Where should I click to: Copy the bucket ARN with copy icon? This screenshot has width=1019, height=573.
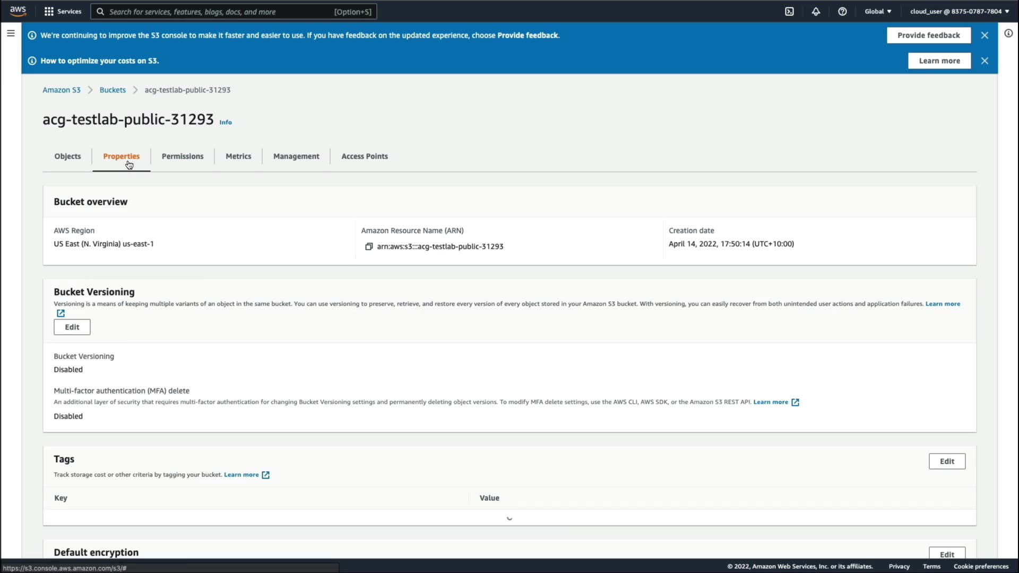[x=369, y=247]
